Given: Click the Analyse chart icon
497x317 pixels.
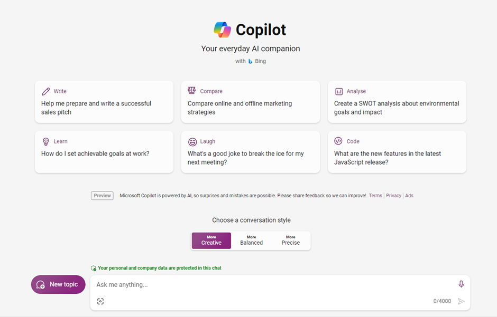Looking at the screenshot, I should 339,91.
